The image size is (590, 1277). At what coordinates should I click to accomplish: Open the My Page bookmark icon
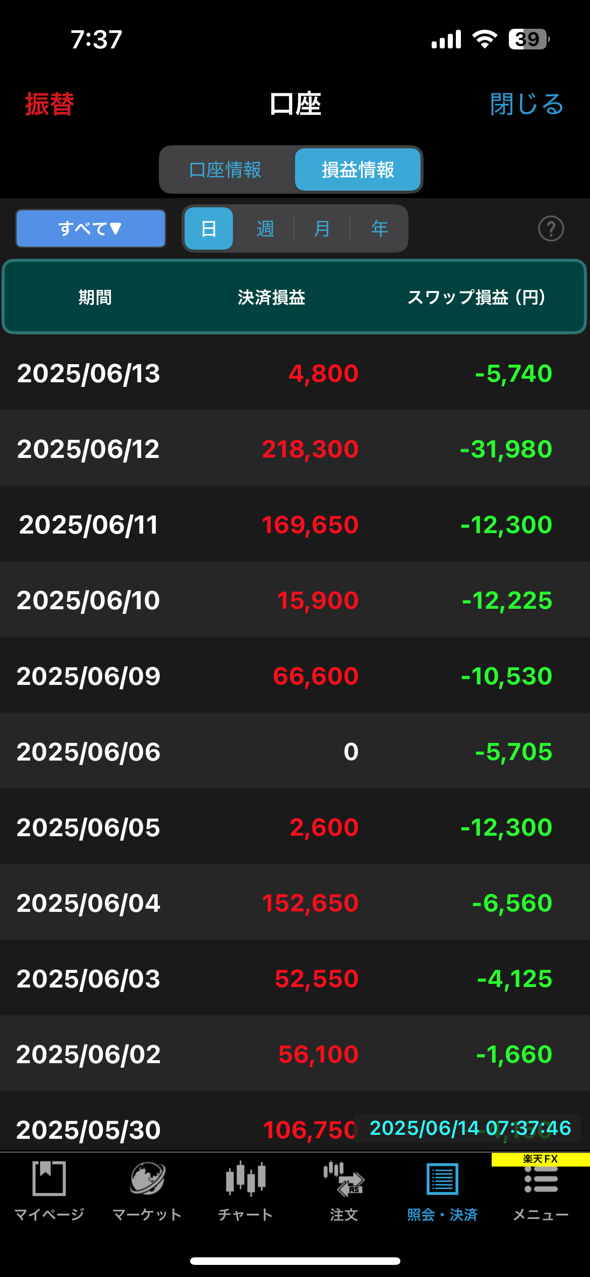pyautogui.click(x=49, y=1179)
